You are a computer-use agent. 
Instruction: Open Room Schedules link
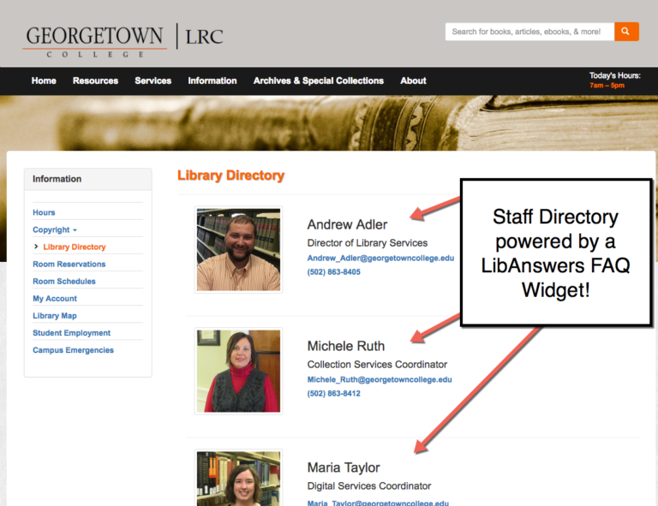(x=63, y=282)
